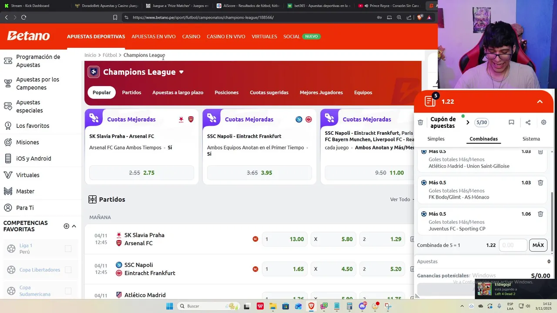Bet on Arsenal FC win at 1.29
Image resolution: width=557 pixels, height=313 pixels.
[382, 239]
